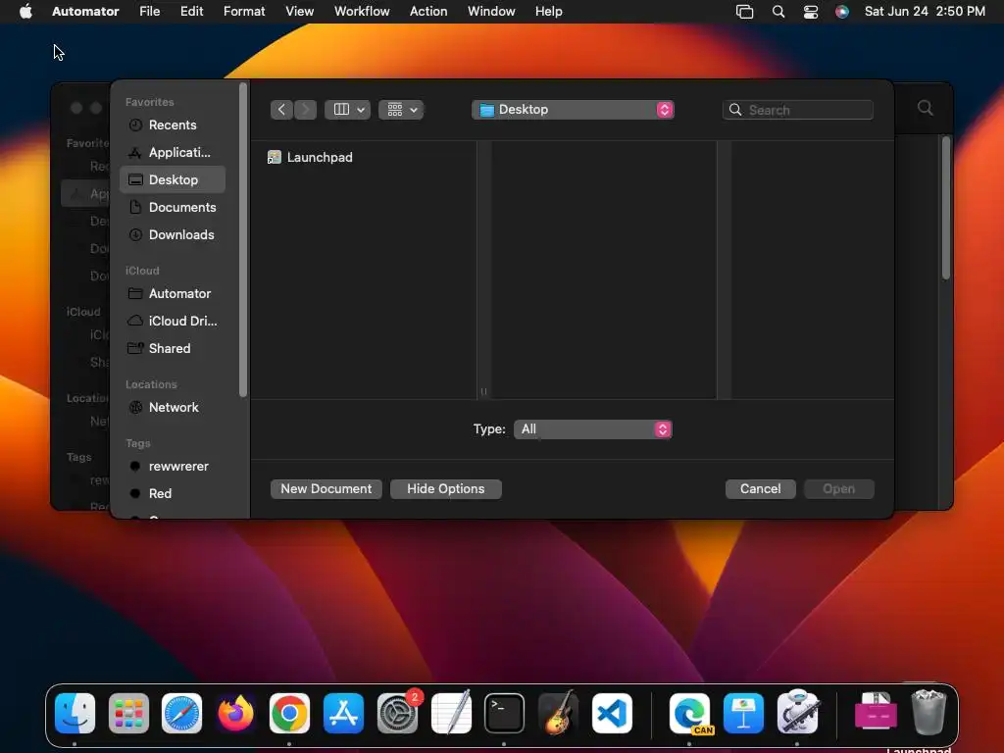Select Documents in the sidebar

pyautogui.click(x=173, y=208)
